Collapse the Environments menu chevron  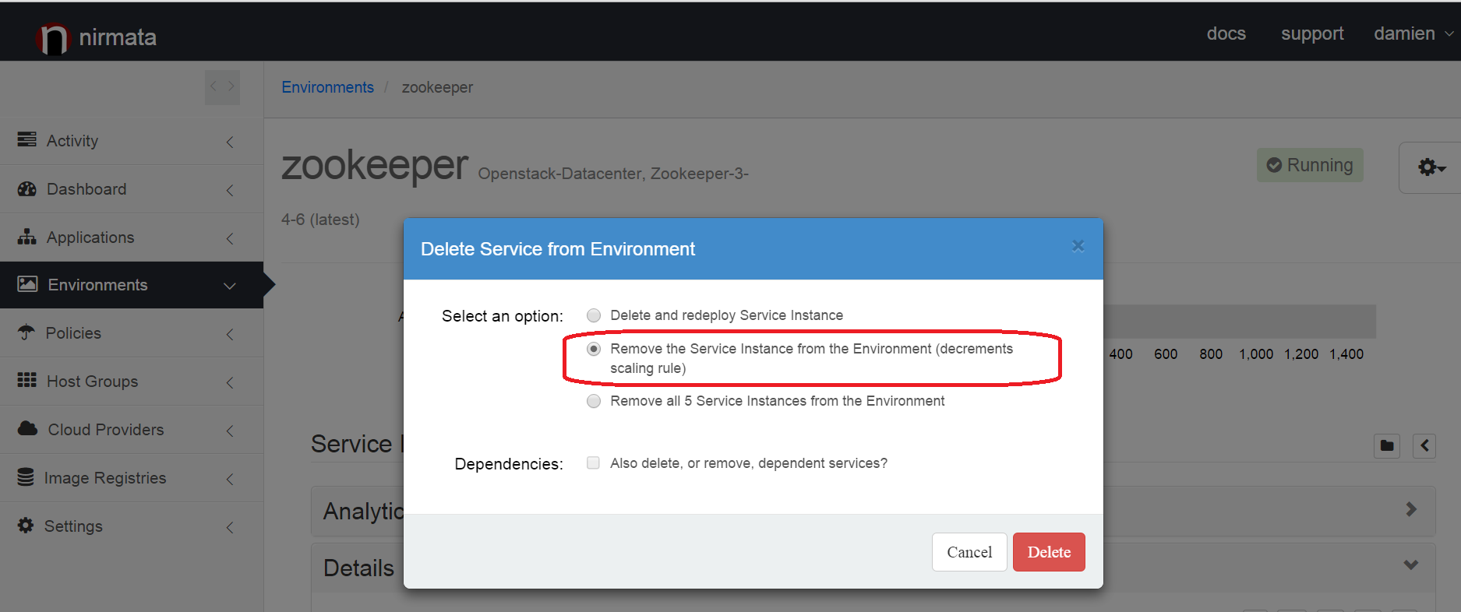[230, 286]
